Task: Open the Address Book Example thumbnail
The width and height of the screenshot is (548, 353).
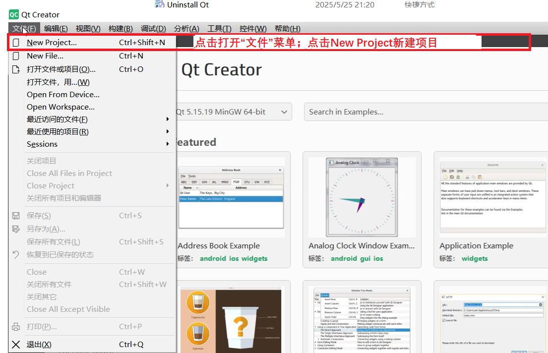Action: point(231,197)
